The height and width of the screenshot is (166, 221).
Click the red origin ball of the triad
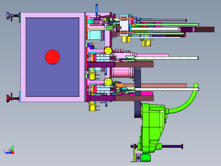tap(13, 153)
